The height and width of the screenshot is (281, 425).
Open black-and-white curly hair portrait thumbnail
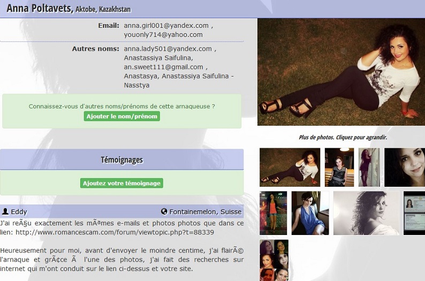366,213
